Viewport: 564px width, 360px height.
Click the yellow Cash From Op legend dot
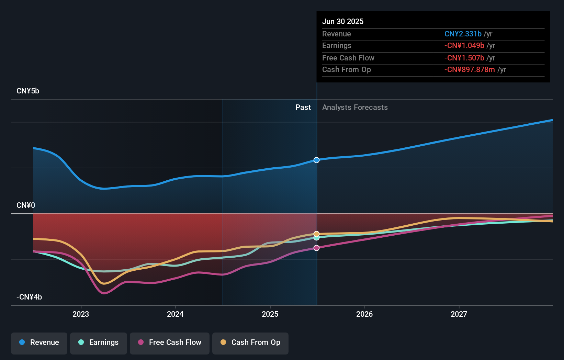coord(224,342)
